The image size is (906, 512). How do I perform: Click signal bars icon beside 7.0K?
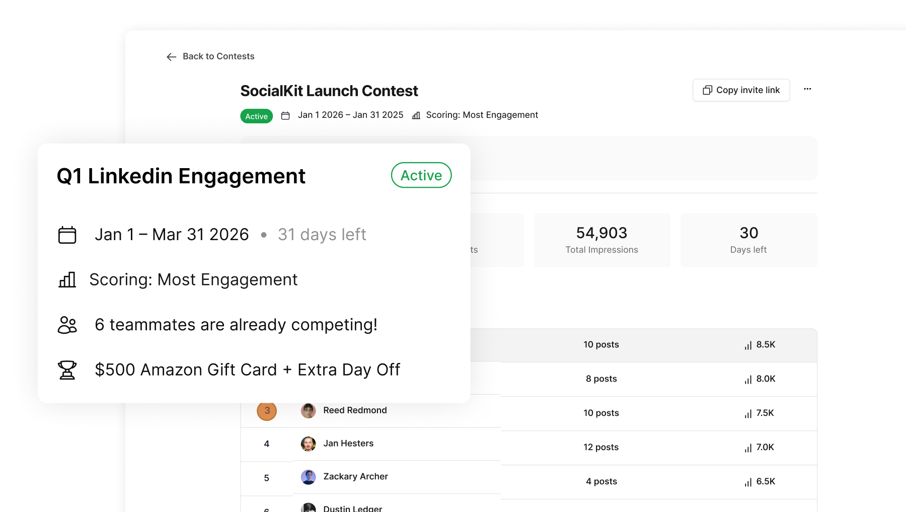748,448
